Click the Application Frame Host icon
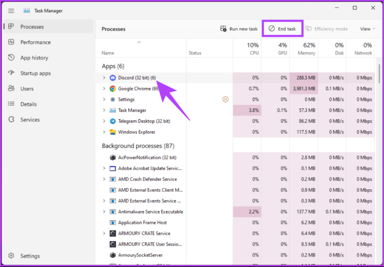This screenshot has width=384, height=267. click(x=112, y=223)
